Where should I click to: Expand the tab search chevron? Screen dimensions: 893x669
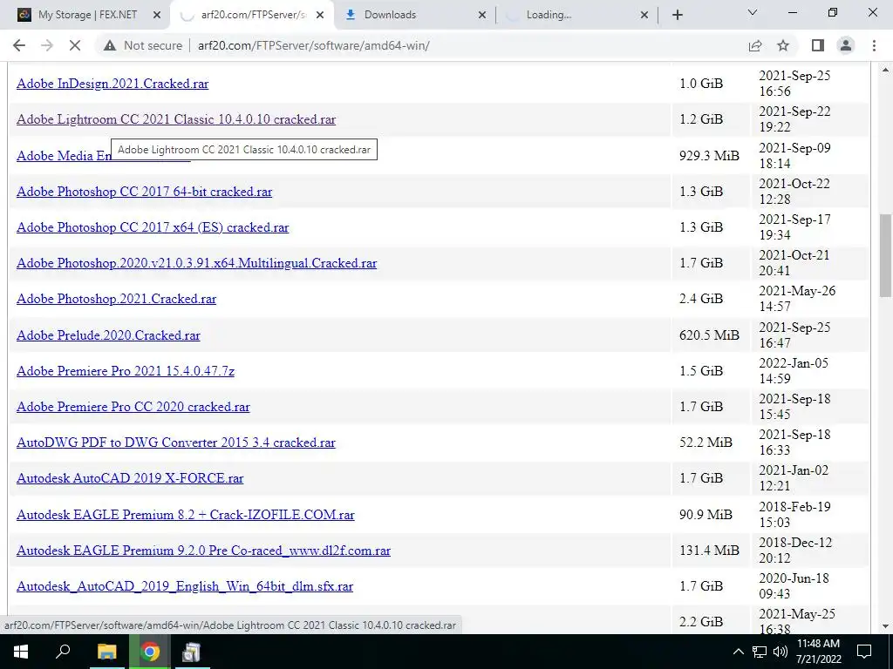tap(753, 12)
